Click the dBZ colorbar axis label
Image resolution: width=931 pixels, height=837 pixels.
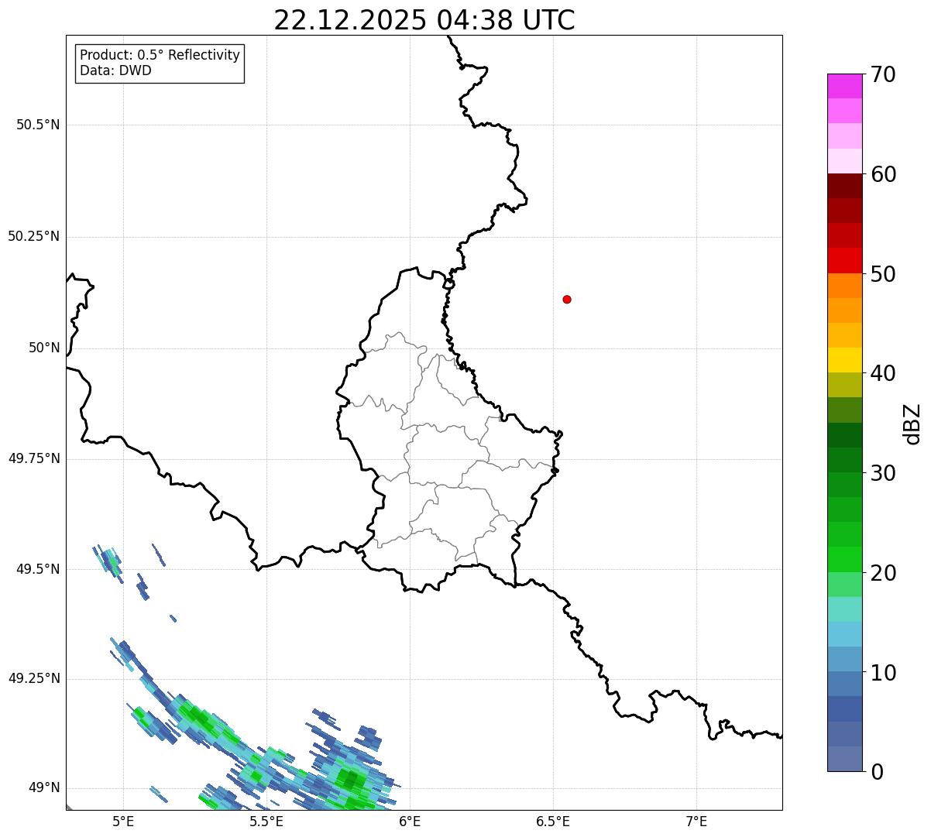[912, 424]
